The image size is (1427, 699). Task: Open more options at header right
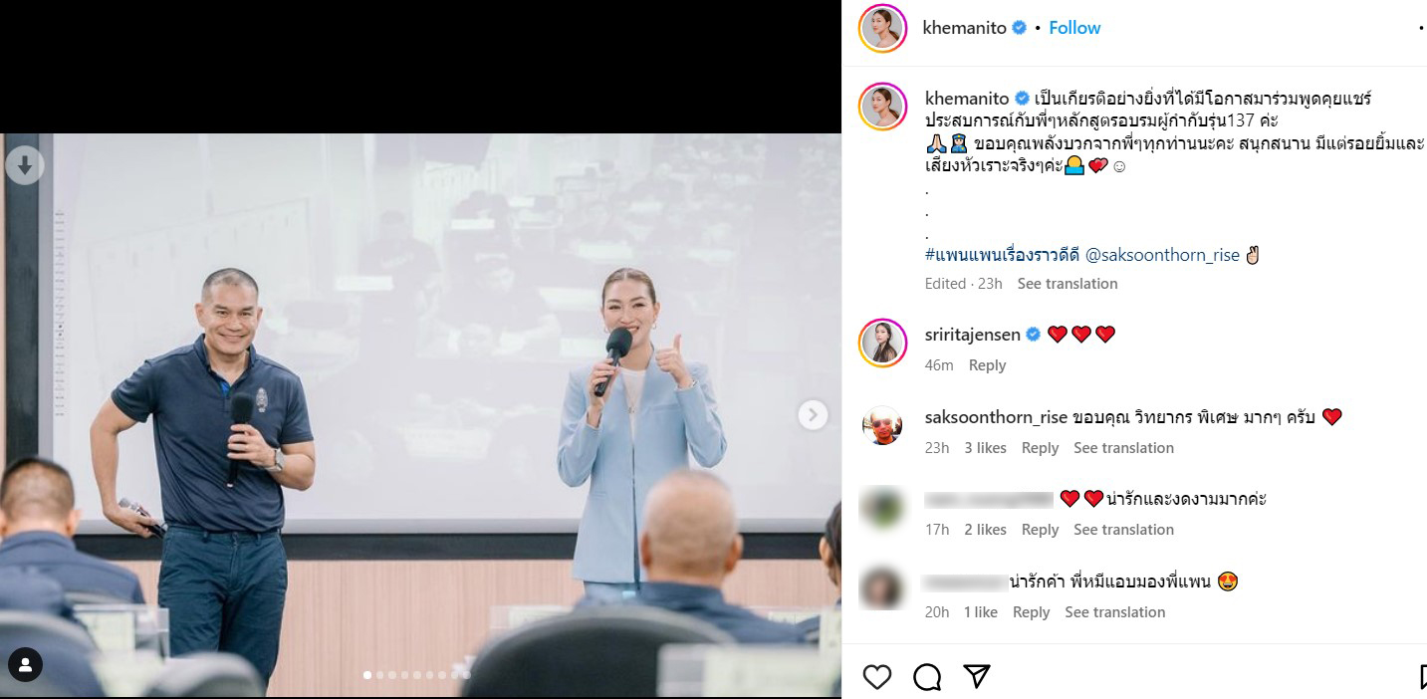tap(1421, 28)
